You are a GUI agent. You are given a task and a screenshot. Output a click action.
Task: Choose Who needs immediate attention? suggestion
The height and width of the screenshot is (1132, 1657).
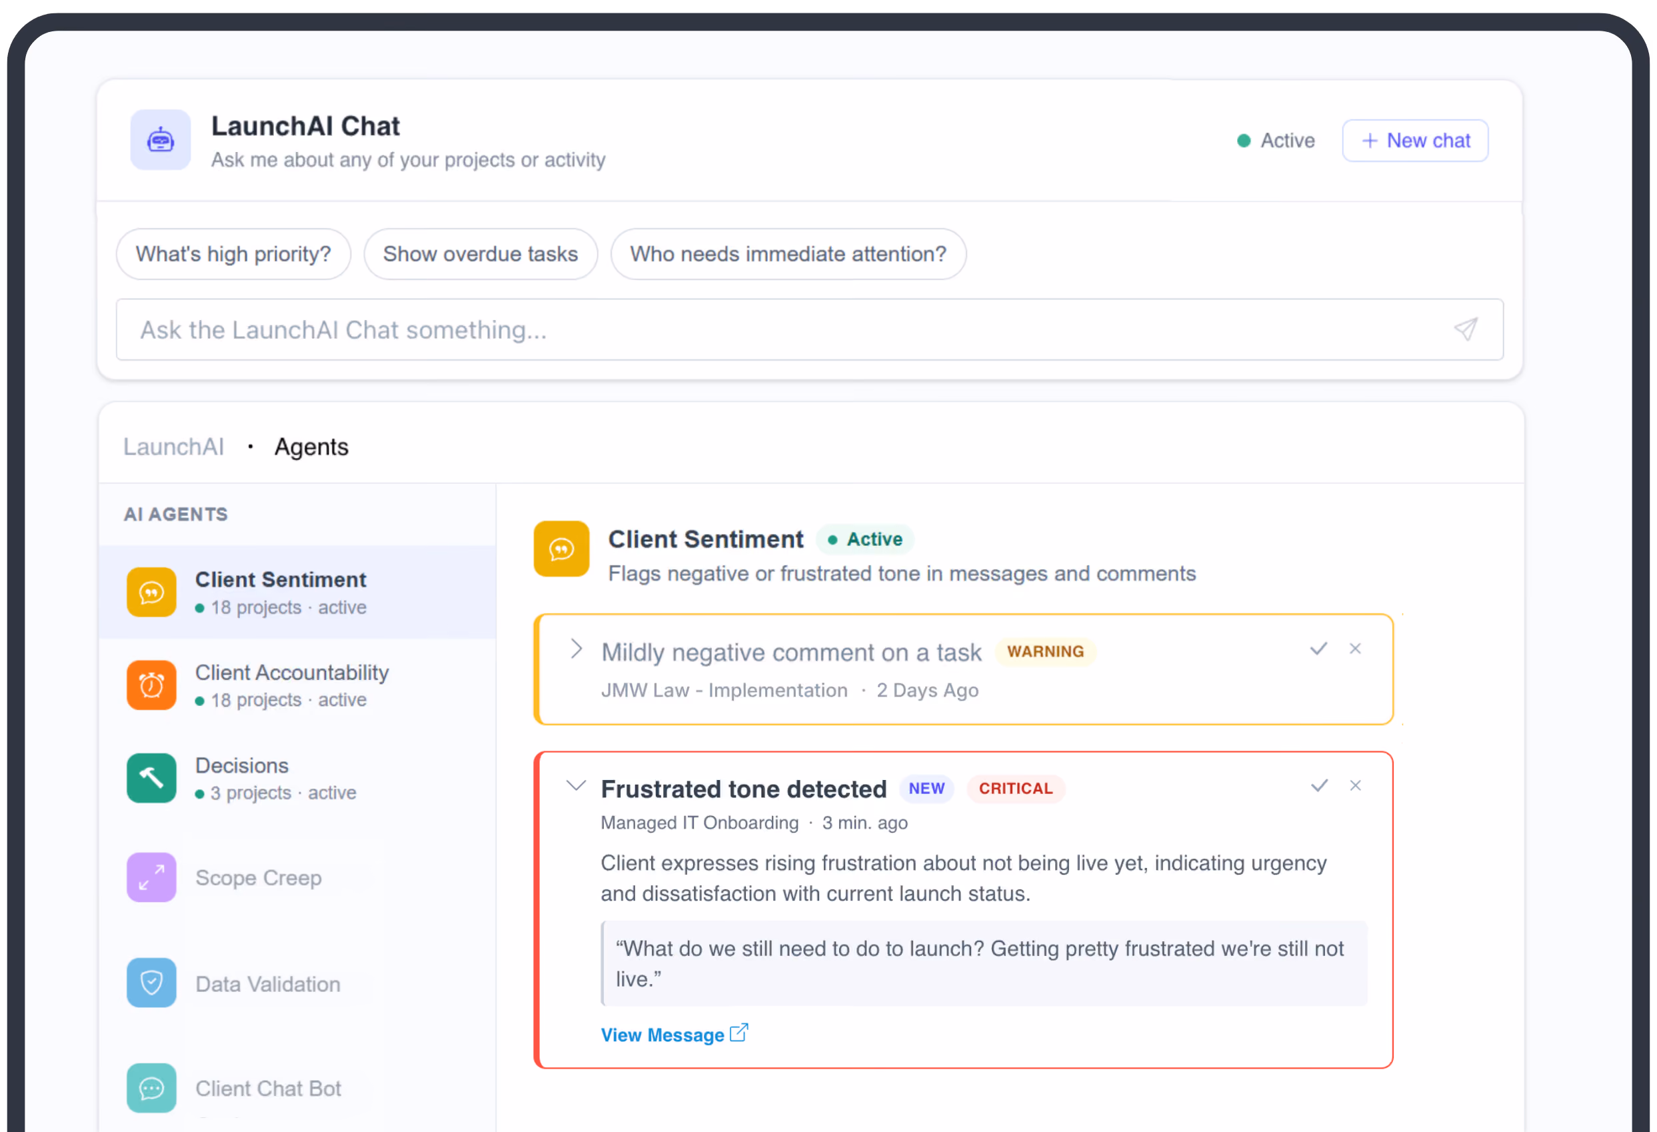[788, 254]
